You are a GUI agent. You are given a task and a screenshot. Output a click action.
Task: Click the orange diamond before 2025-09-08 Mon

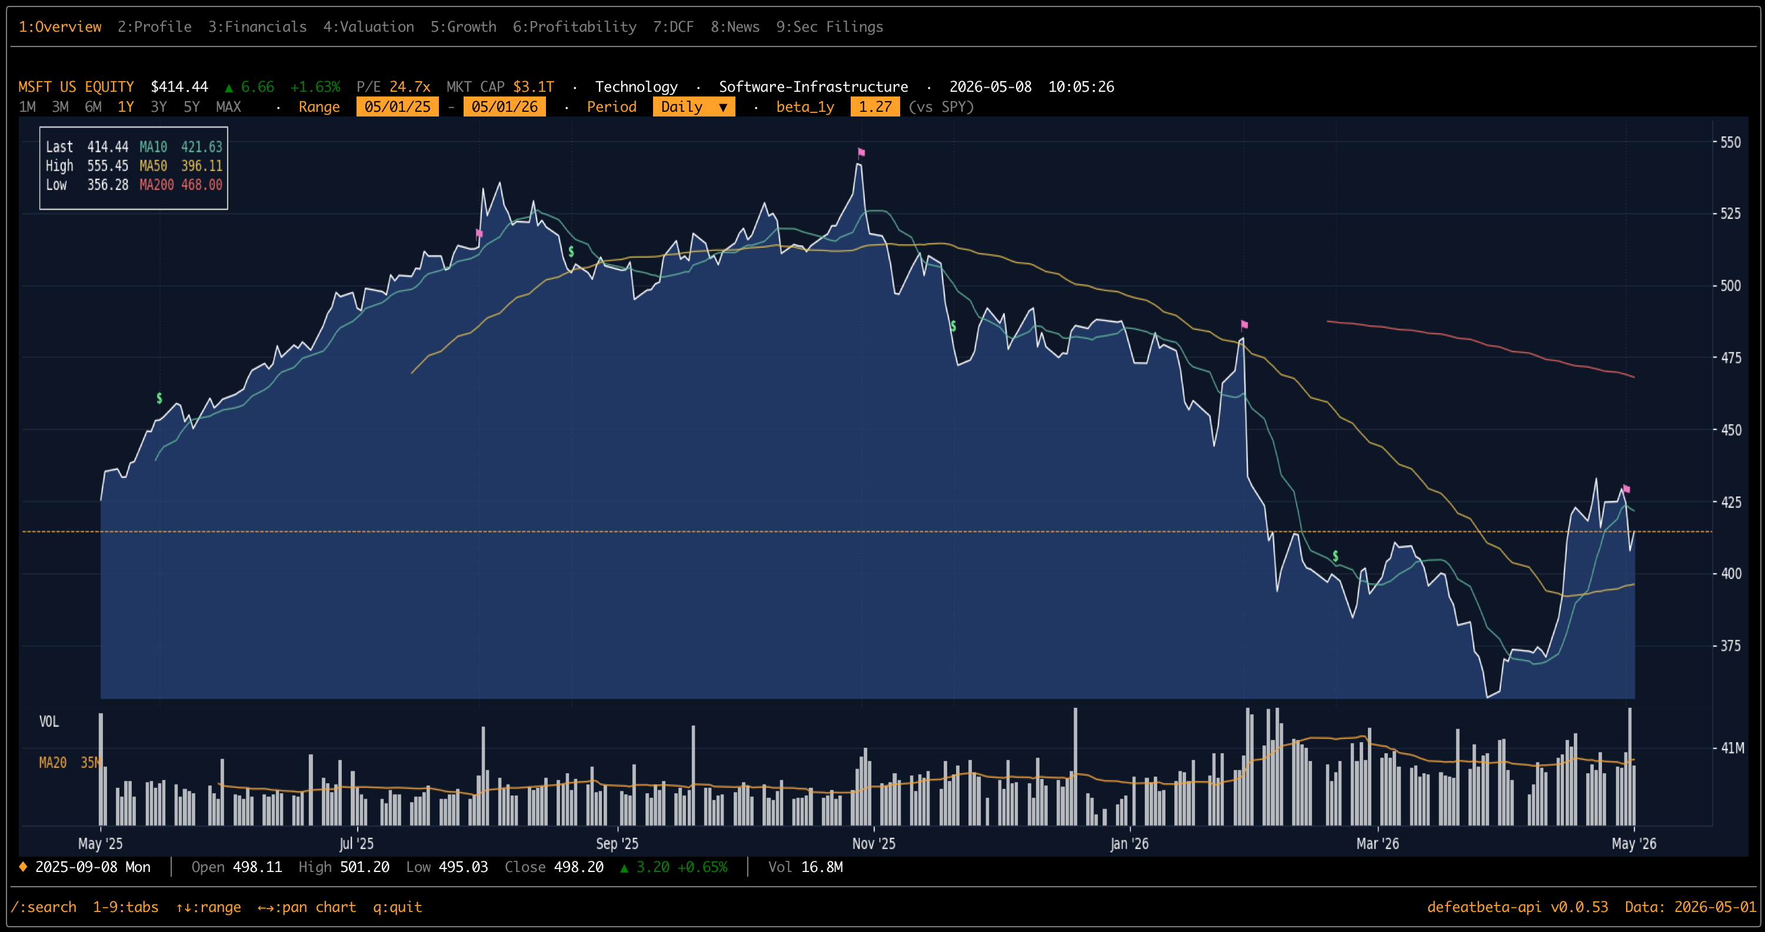coord(22,867)
